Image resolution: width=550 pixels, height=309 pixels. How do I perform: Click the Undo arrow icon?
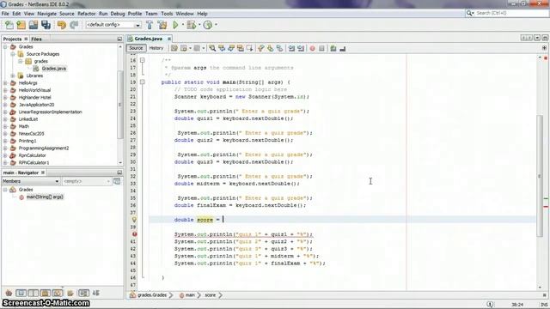61,25
